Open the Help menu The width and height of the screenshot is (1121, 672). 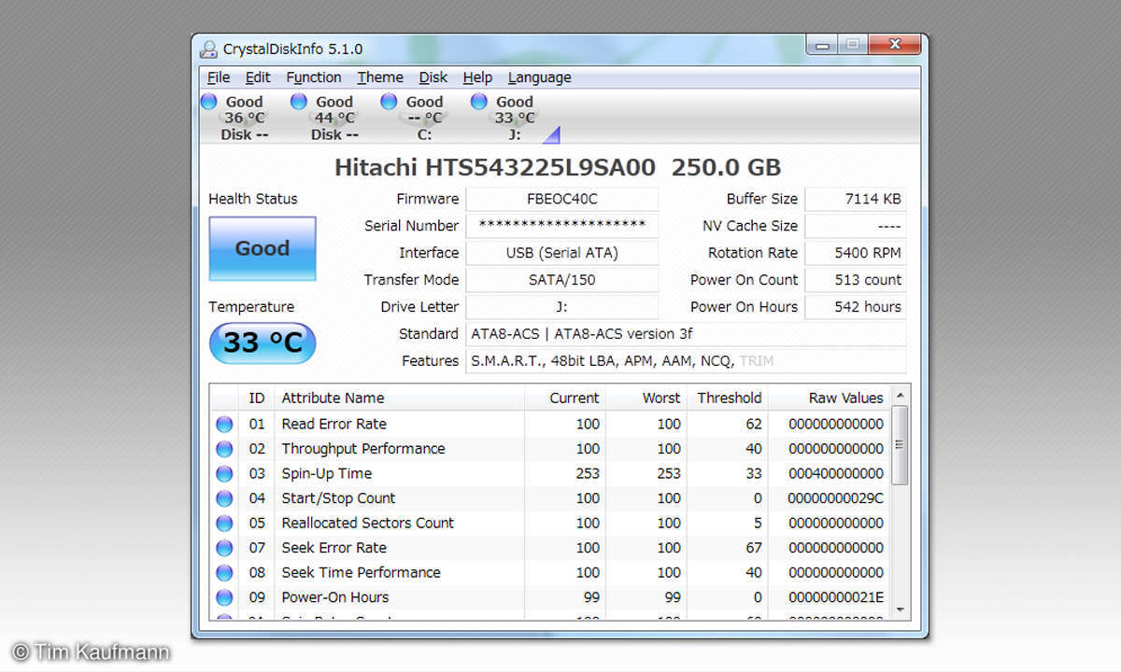477,77
